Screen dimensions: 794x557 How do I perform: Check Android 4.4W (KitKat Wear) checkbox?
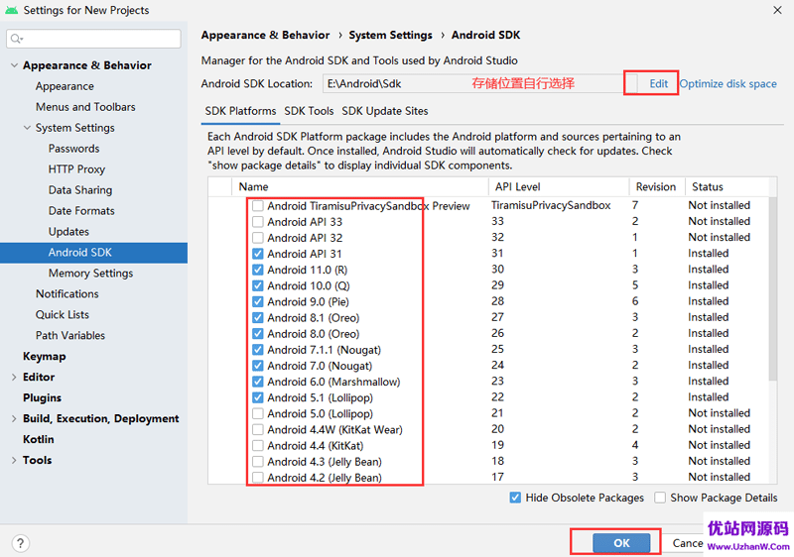(x=258, y=429)
